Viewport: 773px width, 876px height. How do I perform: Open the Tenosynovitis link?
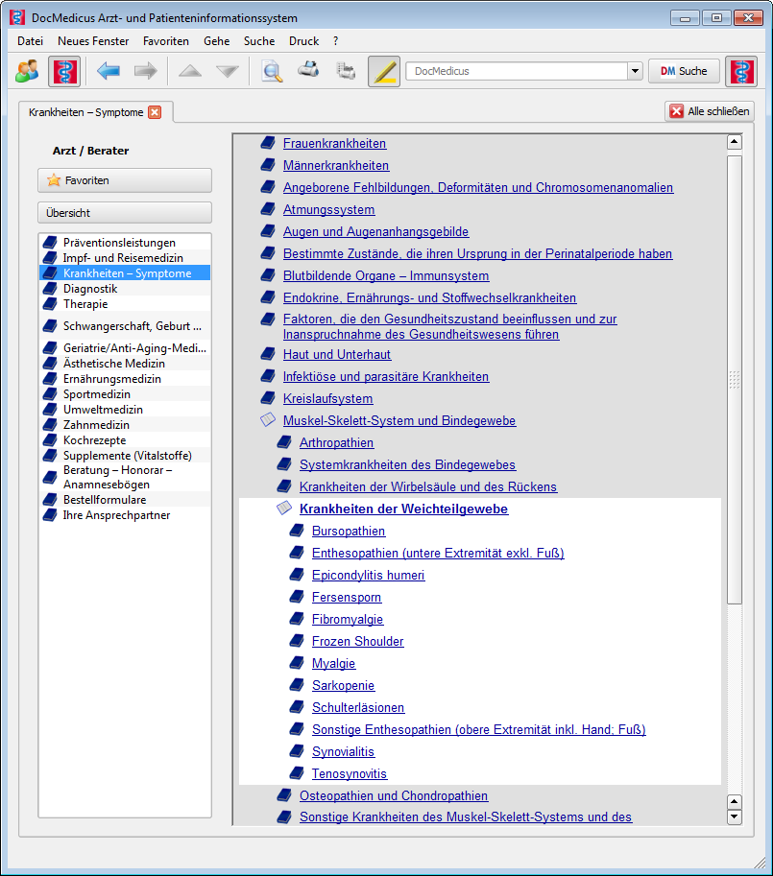tap(350, 773)
